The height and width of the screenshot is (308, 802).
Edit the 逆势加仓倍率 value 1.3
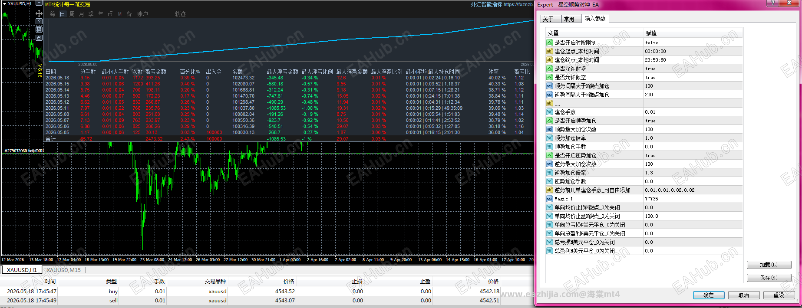point(693,173)
